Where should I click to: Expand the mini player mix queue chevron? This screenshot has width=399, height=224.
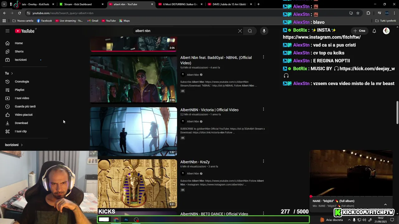click(386, 204)
